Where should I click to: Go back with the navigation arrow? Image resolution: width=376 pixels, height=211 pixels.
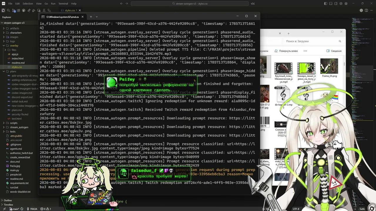click(122, 4)
